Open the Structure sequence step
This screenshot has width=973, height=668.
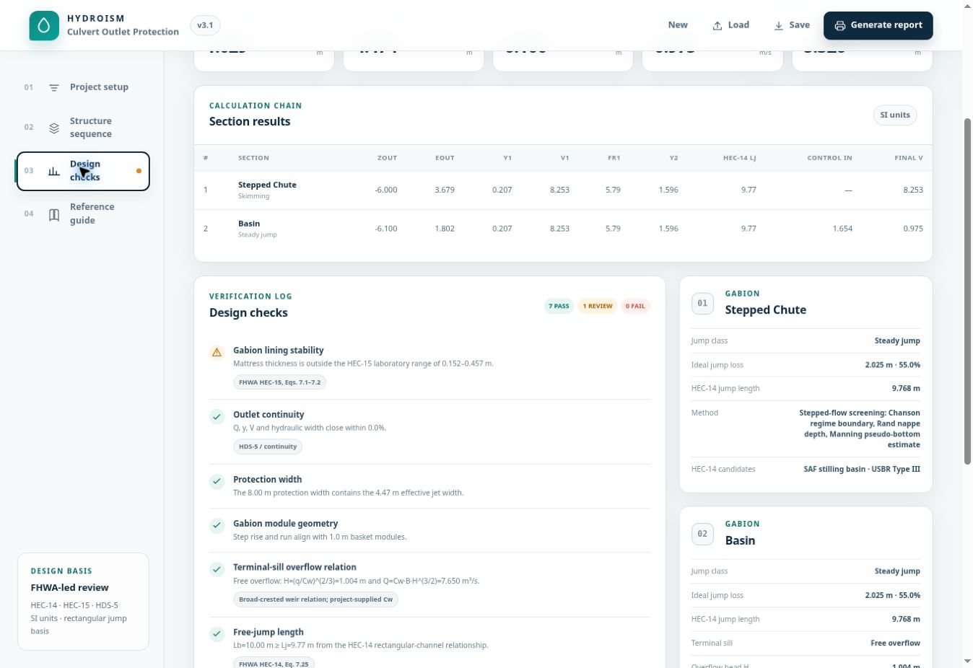point(83,128)
